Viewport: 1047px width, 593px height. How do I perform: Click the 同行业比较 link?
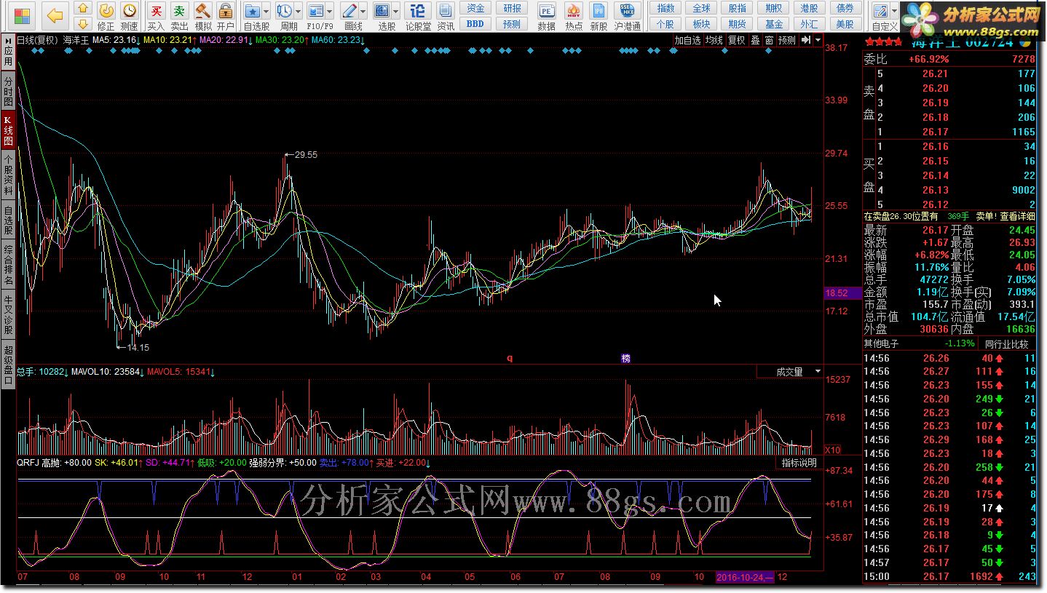1008,344
